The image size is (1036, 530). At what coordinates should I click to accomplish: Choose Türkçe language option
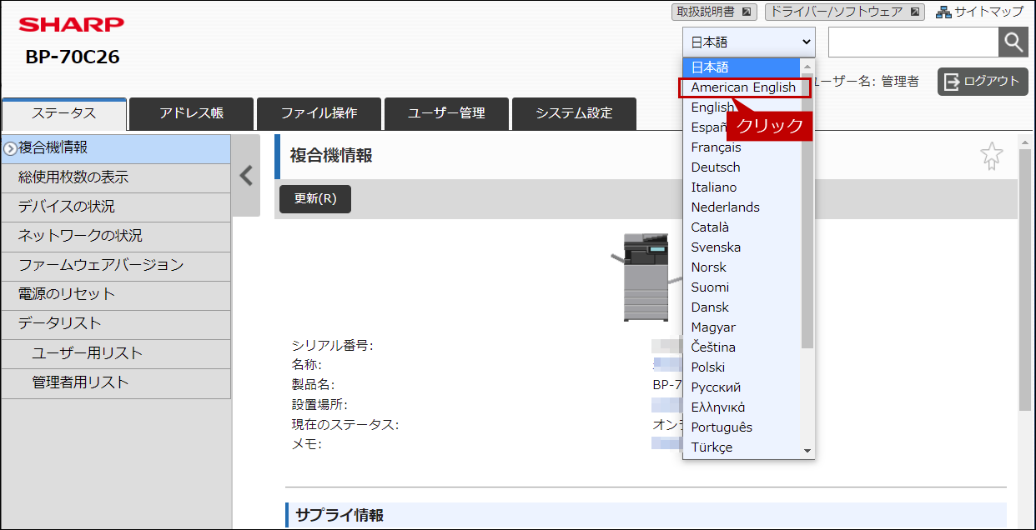point(742,447)
